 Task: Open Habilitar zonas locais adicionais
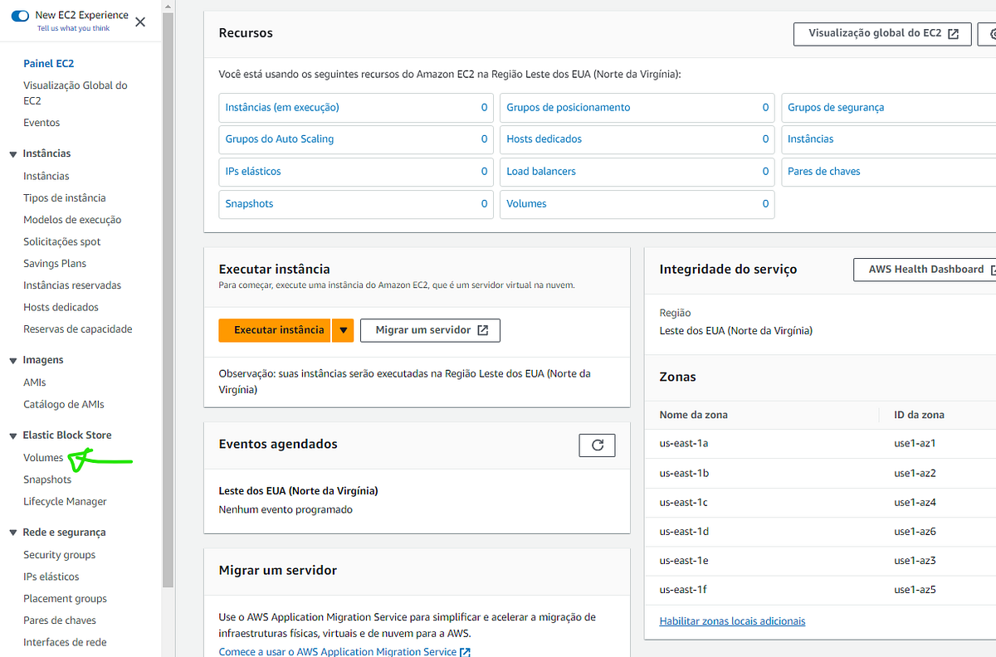[732, 620]
